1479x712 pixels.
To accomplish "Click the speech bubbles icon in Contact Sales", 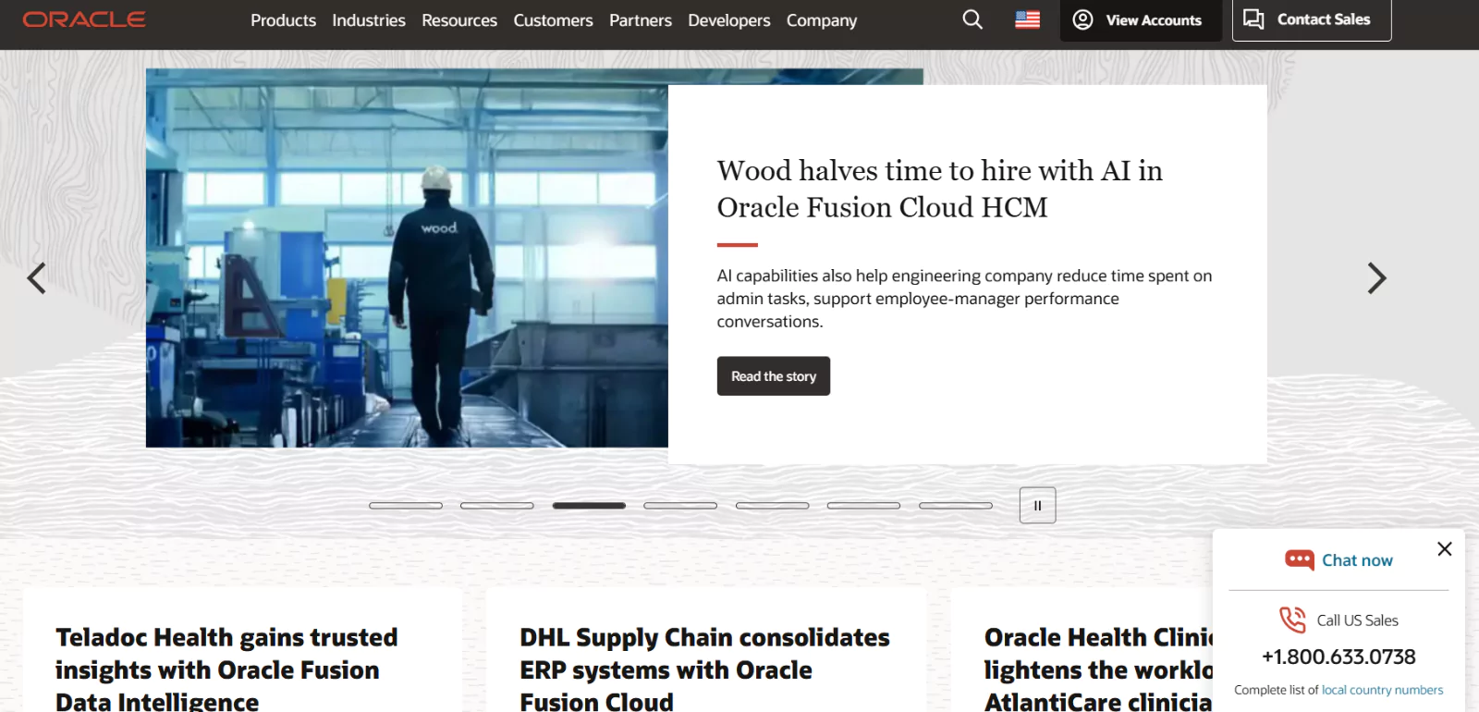I will (1253, 19).
